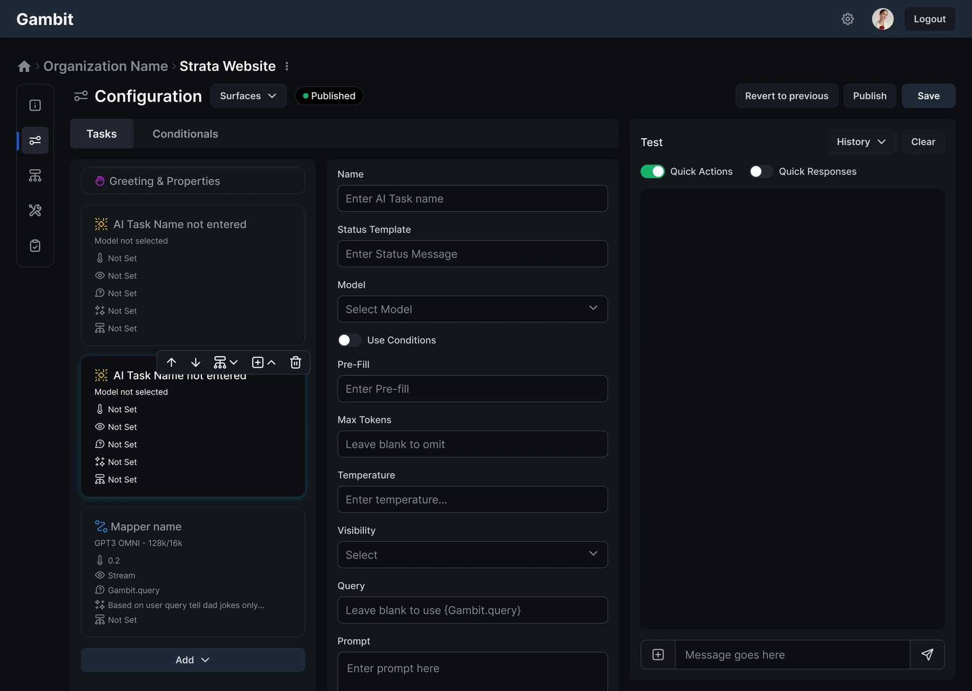
Task: Focus the Enter Pre-fill field
Action: tap(473, 389)
